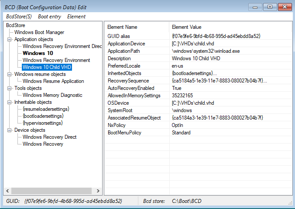Image resolution: width=295 pixels, height=209 pixels.
Task: Click the C:\Boot\BCD store path
Action: click(x=186, y=201)
